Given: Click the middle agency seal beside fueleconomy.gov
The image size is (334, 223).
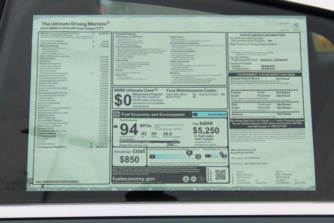Looking at the screenshot, I should [194, 179].
